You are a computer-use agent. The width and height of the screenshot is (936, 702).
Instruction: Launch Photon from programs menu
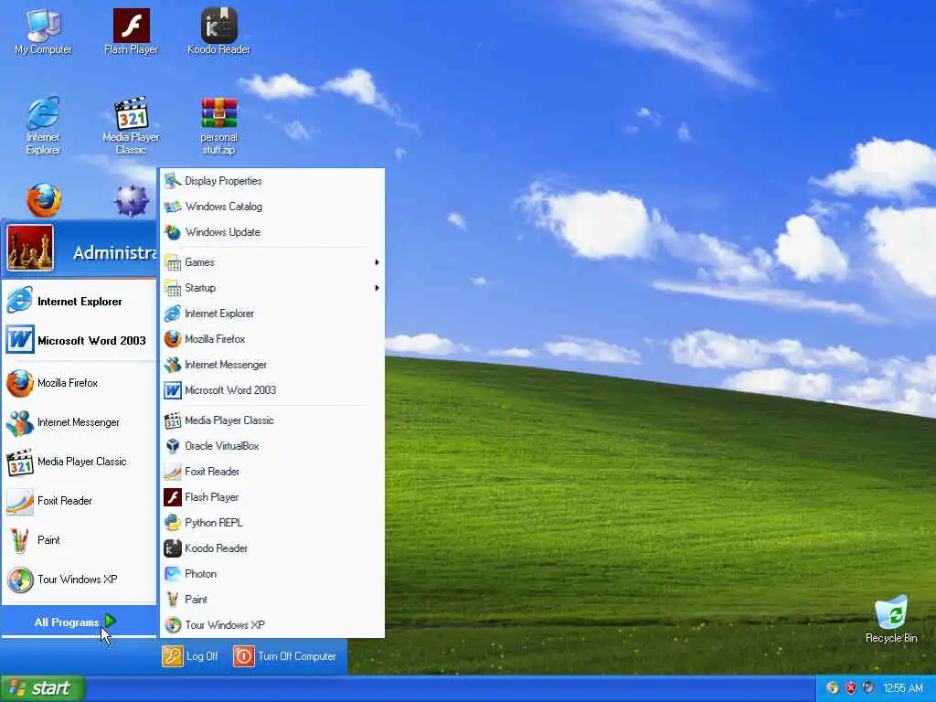[271, 574]
